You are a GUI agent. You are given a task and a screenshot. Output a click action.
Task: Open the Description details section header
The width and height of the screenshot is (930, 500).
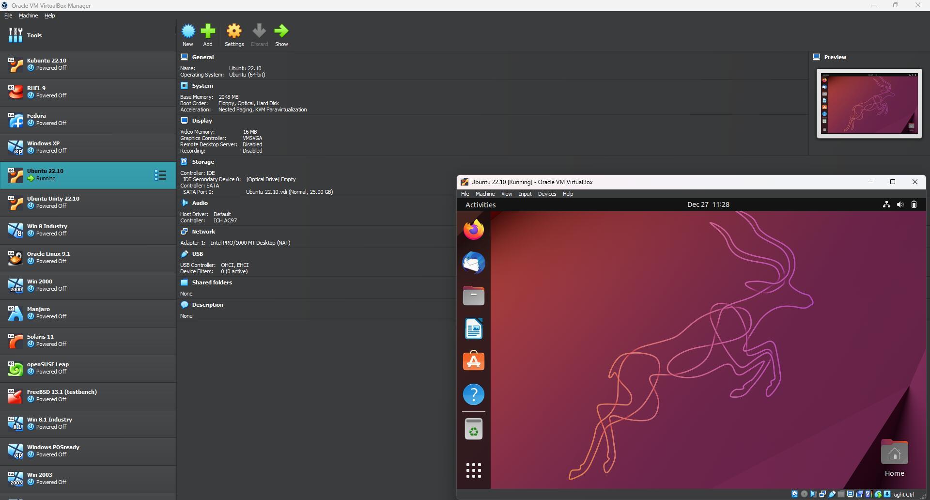tap(207, 305)
